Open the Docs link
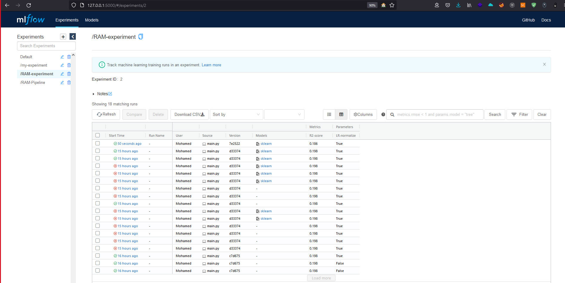This screenshot has height=283, width=565. pos(546,20)
